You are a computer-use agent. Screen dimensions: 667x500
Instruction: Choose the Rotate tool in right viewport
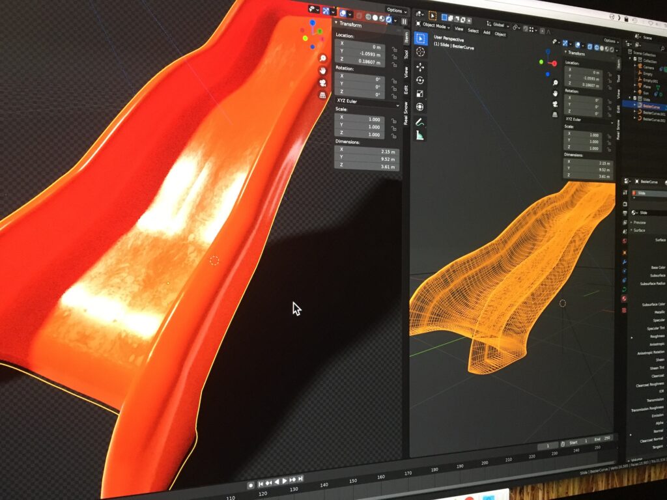(420, 80)
